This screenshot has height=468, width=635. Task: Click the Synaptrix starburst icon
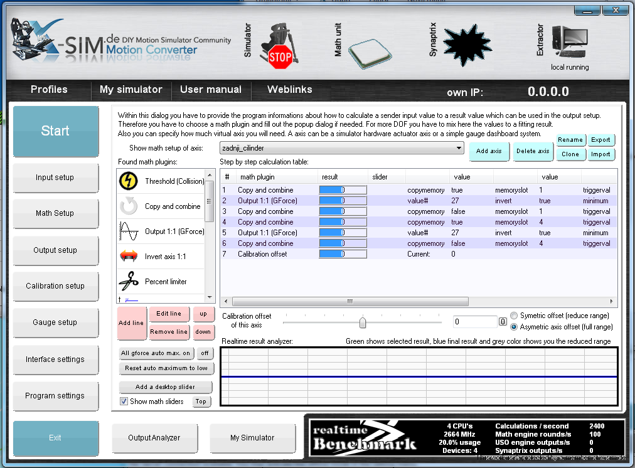(x=467, y=43)
